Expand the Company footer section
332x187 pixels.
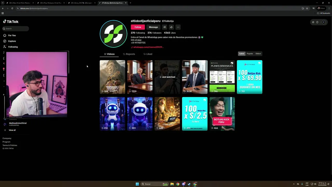[x=7, y=138]
